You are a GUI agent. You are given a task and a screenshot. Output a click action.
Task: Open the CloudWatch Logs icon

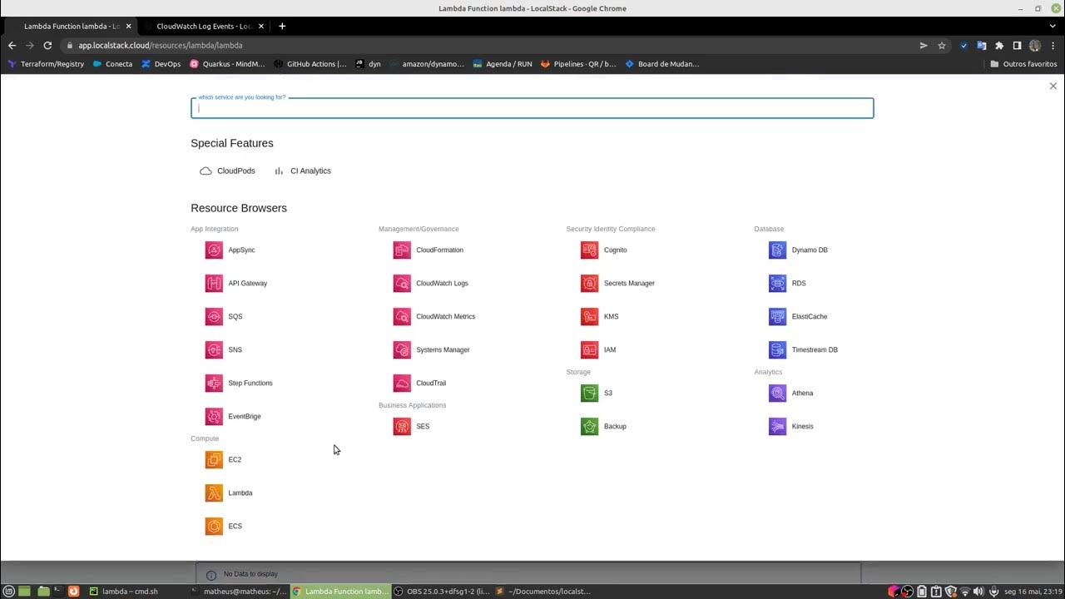point(402,283)
